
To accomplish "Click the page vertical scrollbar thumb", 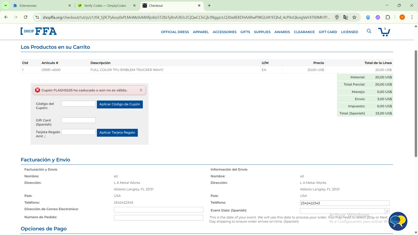I will (416, 104).
